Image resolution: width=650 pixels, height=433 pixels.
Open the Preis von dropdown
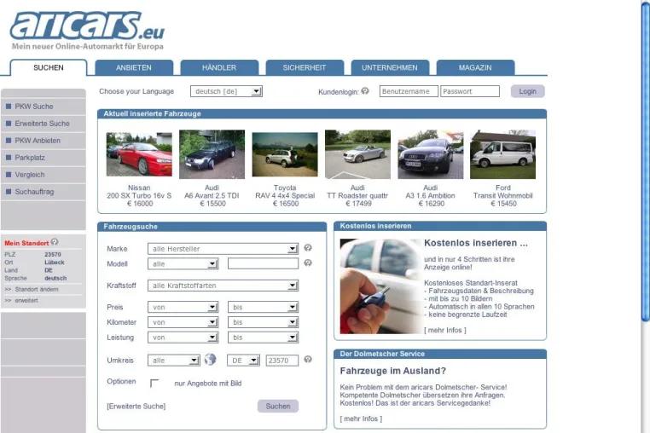tap(183, 307)
